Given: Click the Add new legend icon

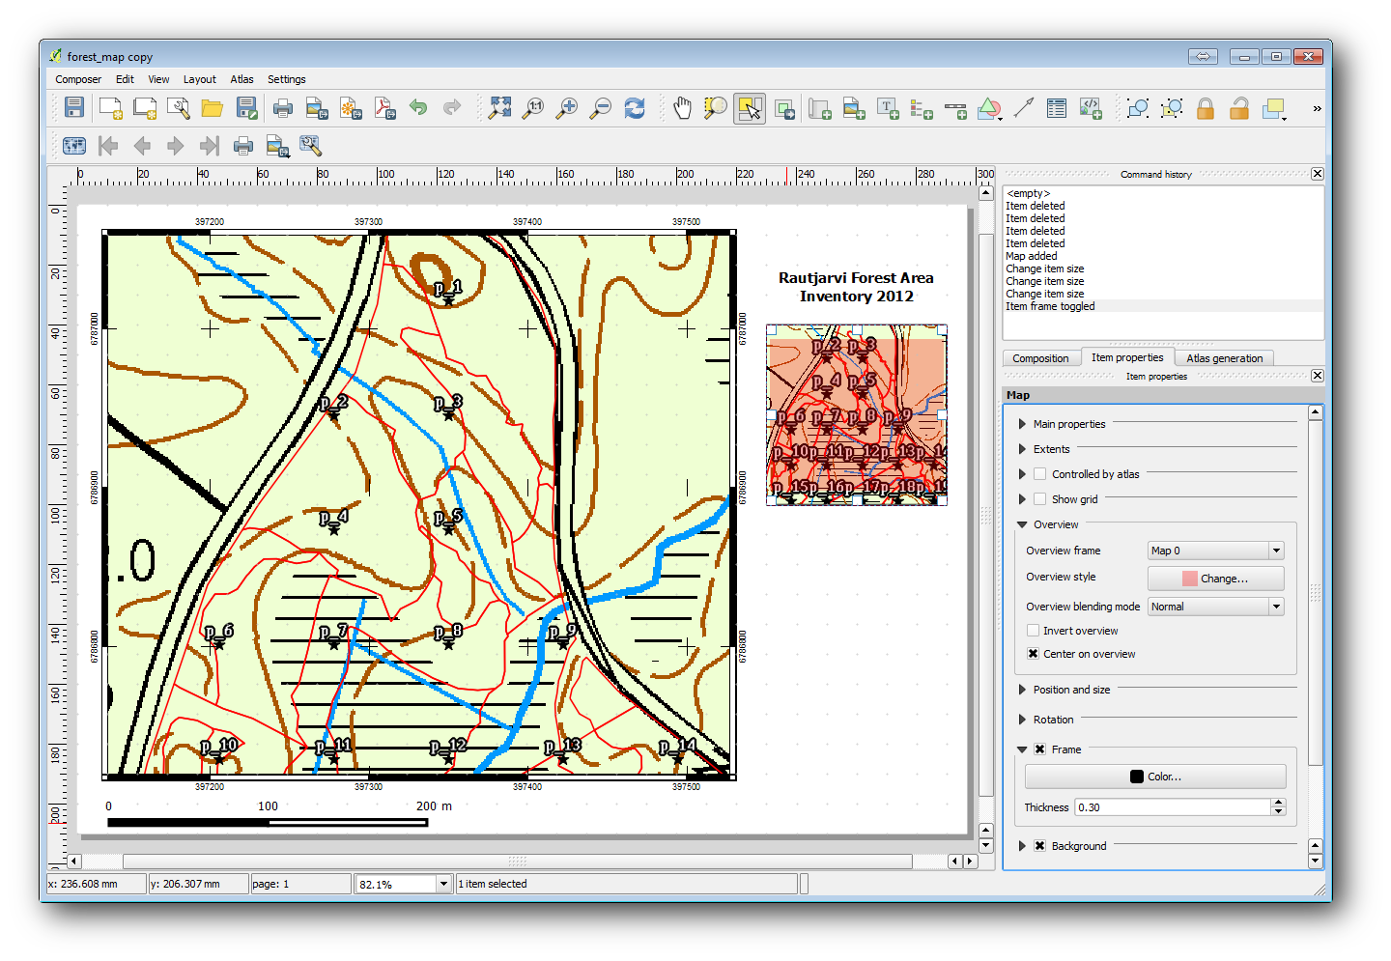Looking at the screenshot, I should [x=922, y=108].
